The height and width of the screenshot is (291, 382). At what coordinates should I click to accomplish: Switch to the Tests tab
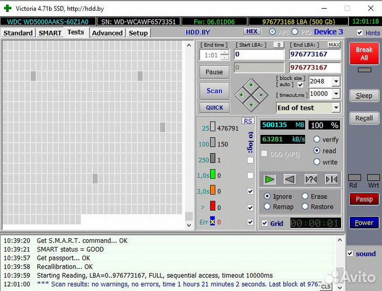coord(76,32)
